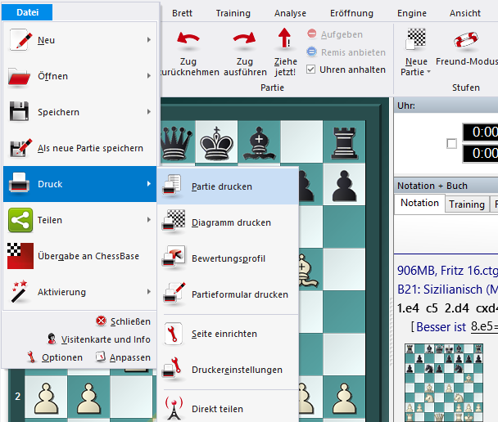Switch to the Training notation tab
This screenshot has height=422, width=498.
(466, 204)
